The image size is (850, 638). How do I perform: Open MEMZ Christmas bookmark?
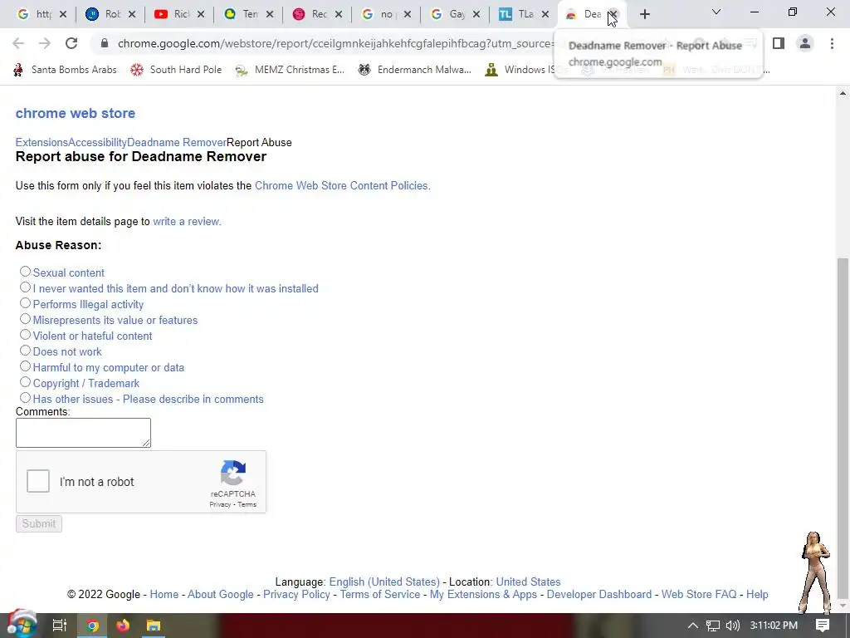(290, 70)
